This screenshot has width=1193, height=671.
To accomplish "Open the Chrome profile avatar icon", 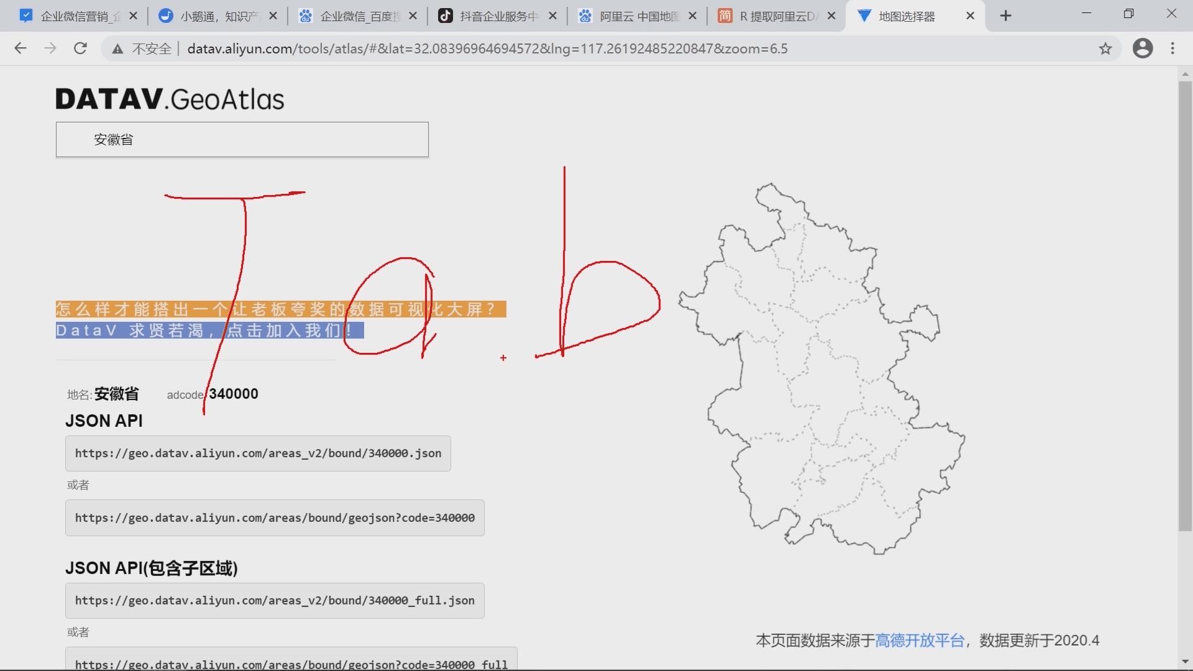I will coord(1142,48).
